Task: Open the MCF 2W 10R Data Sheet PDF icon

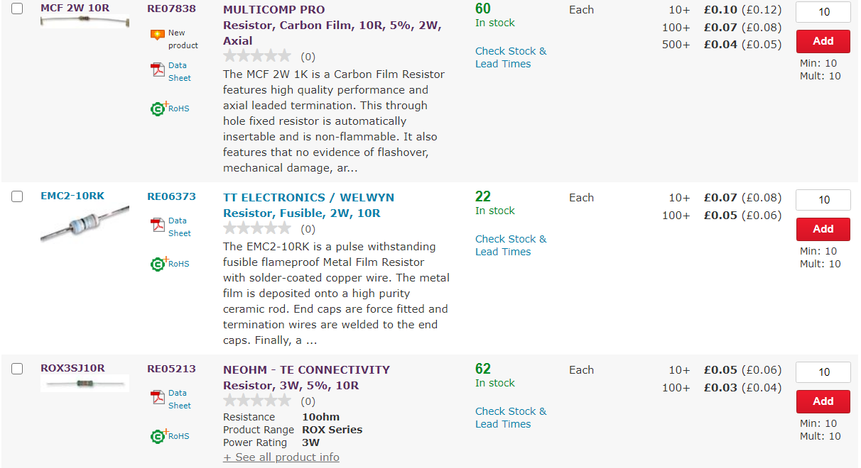Action: tap(157, 69)
